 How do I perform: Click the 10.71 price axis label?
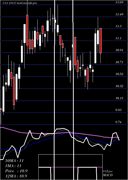119,62
